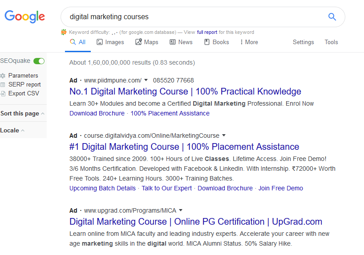364x255 pixels.
Task: Click Download Brochure under digitalvidya ad
Action: click(225, 188)
